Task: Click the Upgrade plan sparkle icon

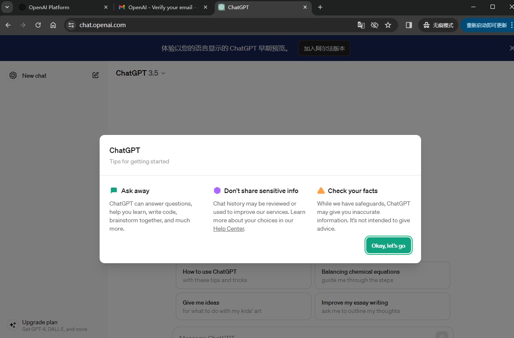Action: (13, 325)
